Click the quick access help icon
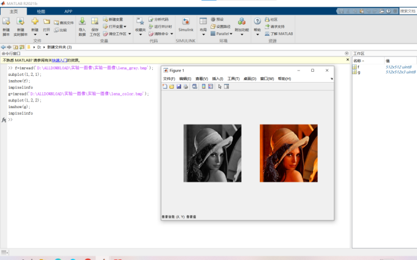The width and height of the screenshot is (417, 260). tap(388, 11)
